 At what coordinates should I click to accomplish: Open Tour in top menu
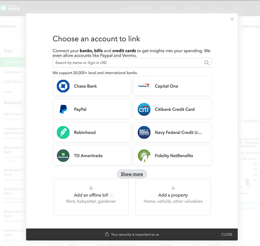(216, 8)
